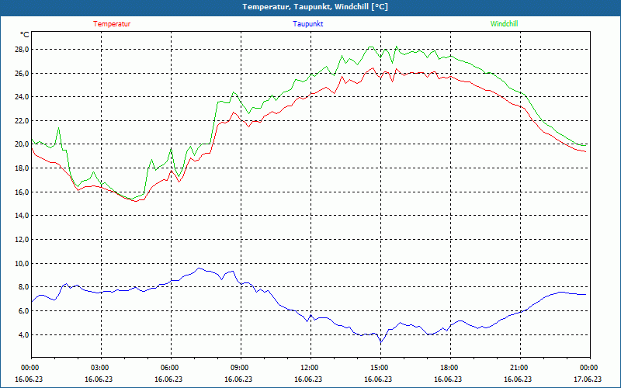Click the 16,0 y-axis value
Viewport: 621px width, 388px height.
(x=22, y=192)
